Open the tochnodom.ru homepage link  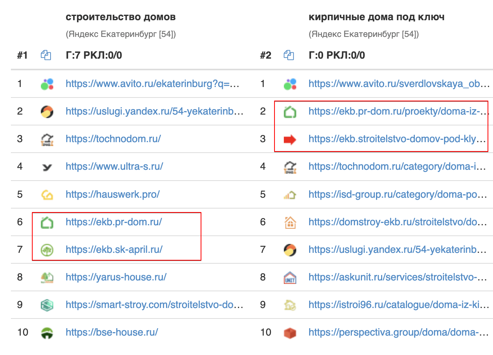(x=113, y=139)
